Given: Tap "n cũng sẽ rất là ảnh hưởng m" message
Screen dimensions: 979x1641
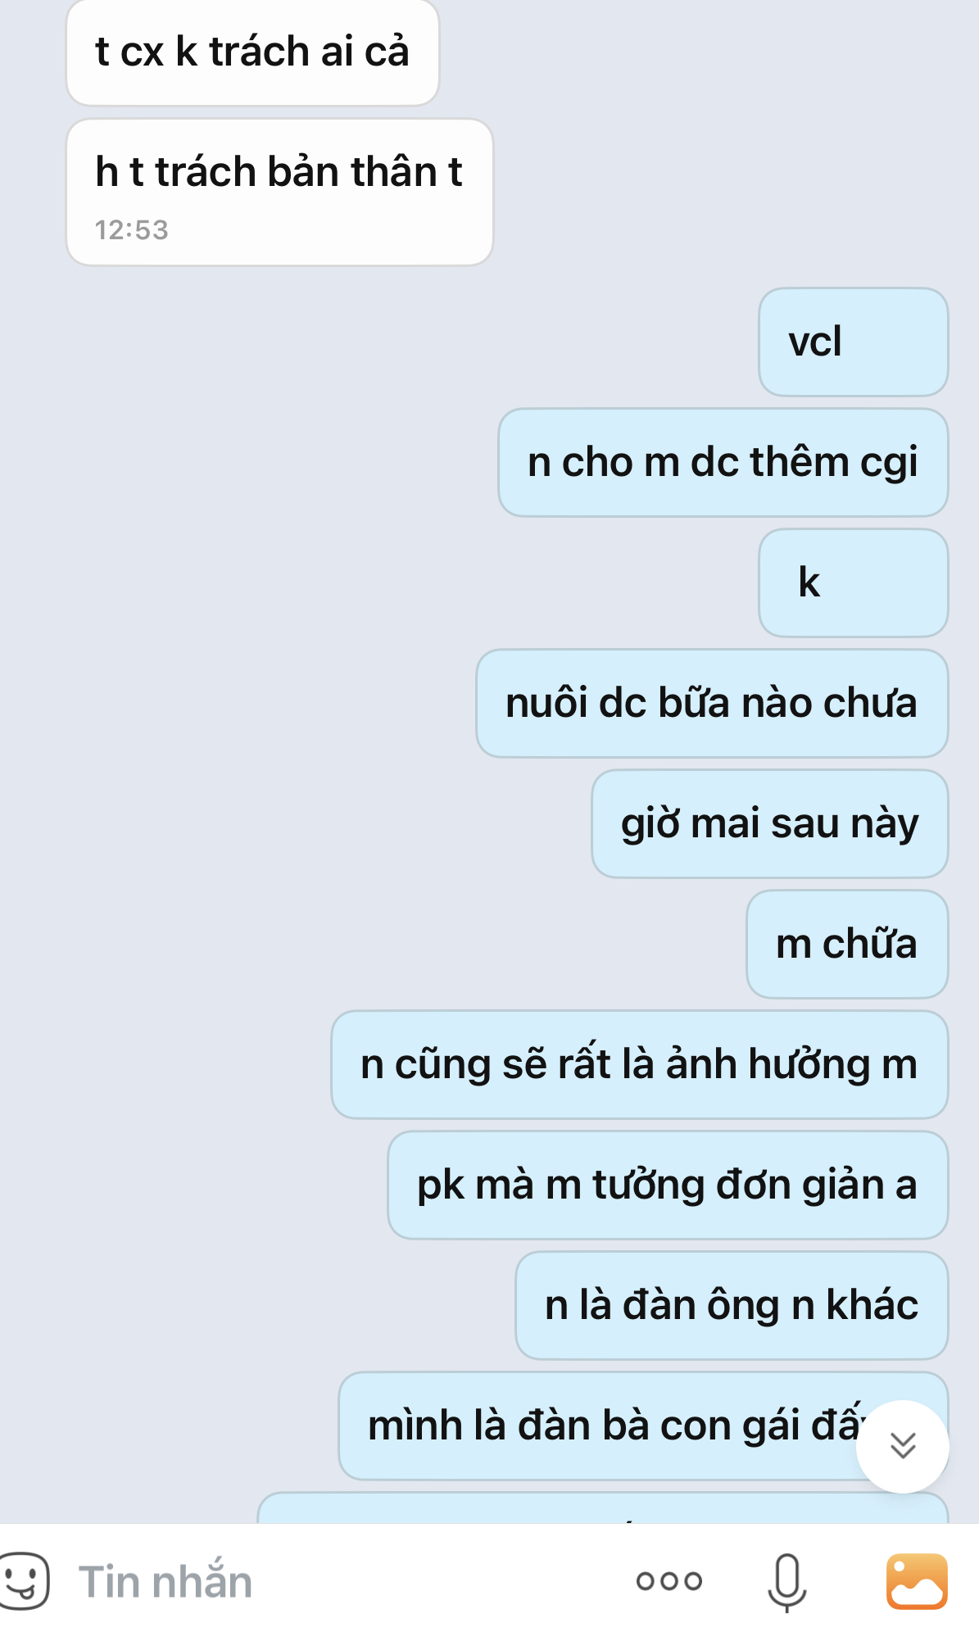Looking at the screenshot, I should [x=640, y=1065].
